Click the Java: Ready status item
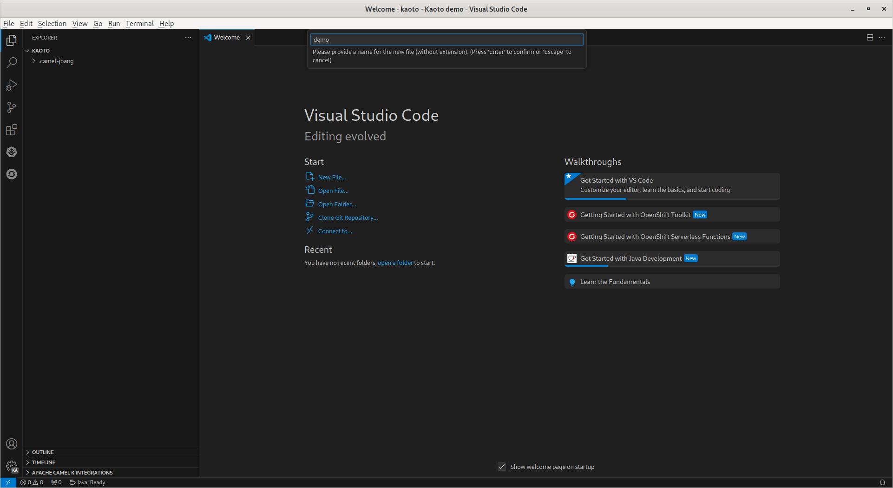Viewport: 893px width, 488px height. (x=87, y=482)
